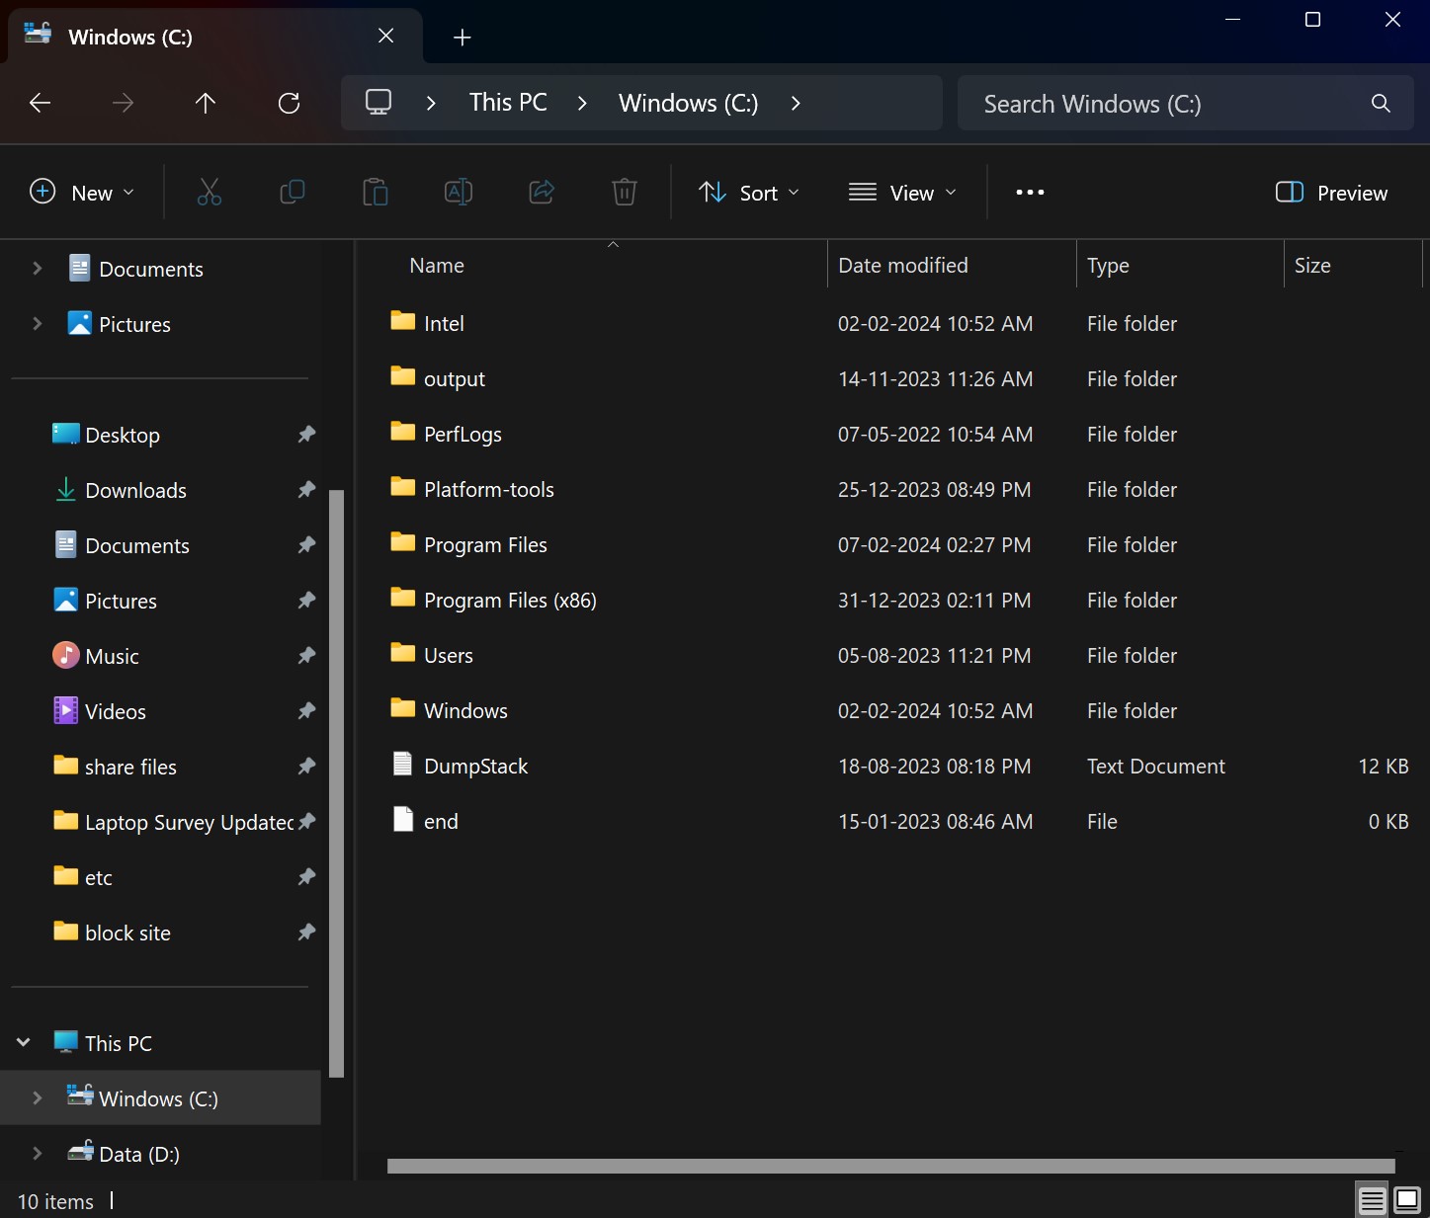Click the Share icon in toolbar

pos(542,193)
